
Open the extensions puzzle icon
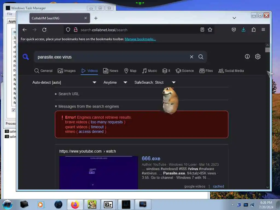[x=253, y=30]
